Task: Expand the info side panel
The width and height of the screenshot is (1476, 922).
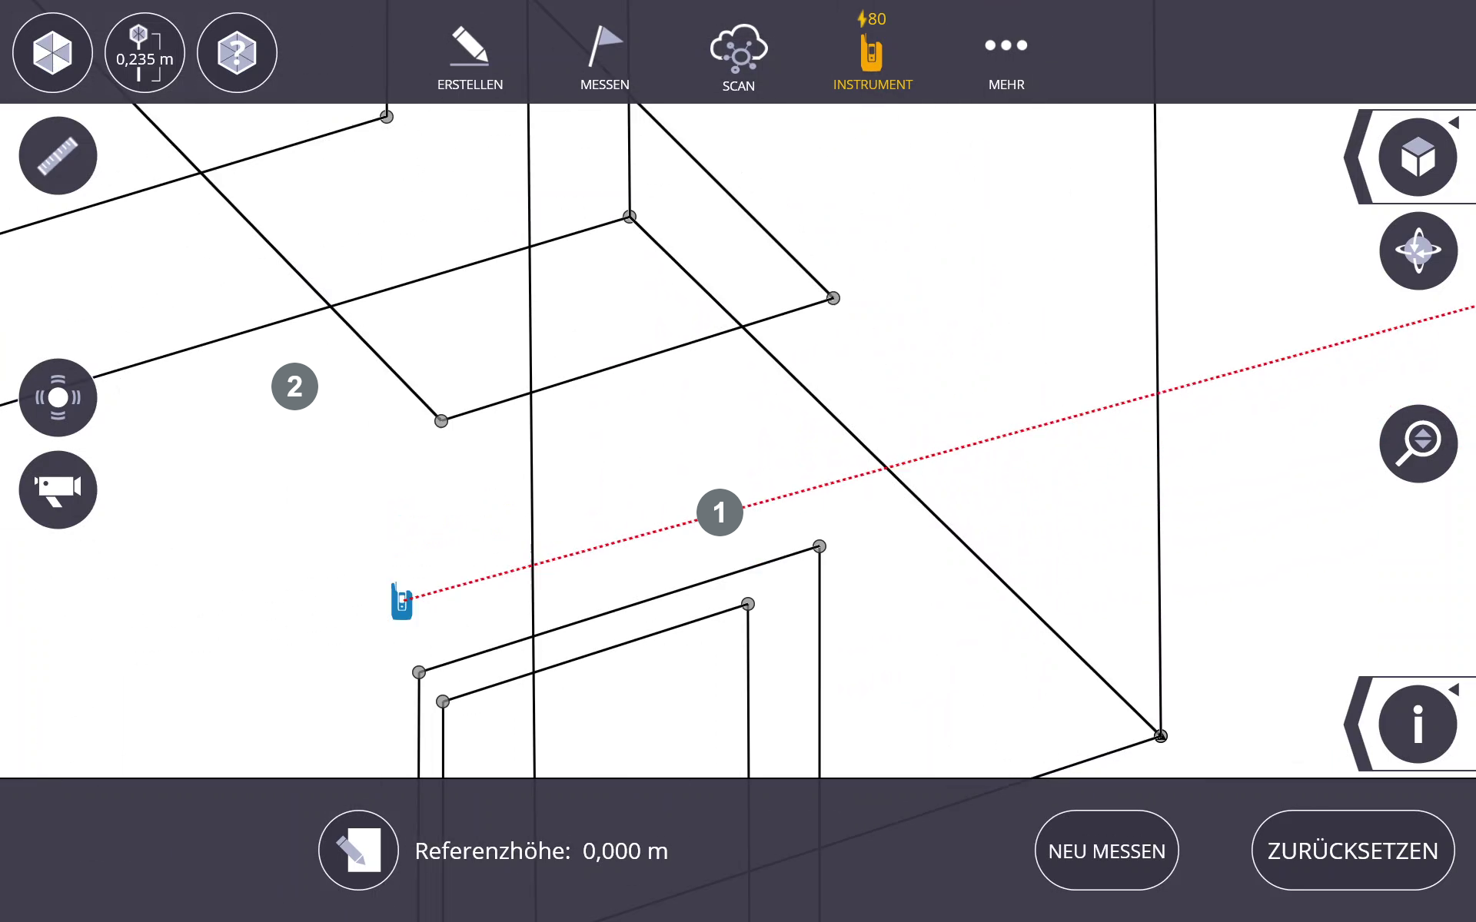Action: pyautogui.click(x=1418, y=724)
